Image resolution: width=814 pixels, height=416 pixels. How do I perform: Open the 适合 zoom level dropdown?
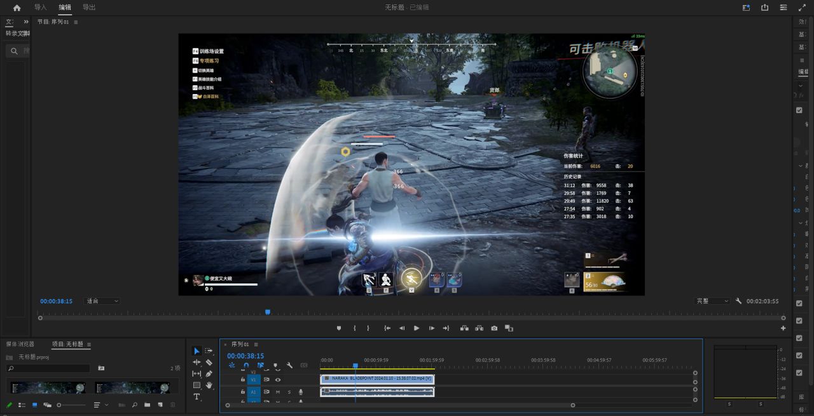(102, 301)
